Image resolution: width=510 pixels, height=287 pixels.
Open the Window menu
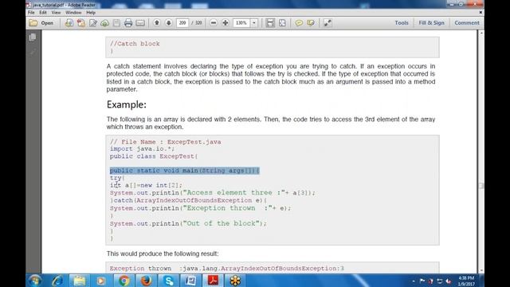point(73,13)
